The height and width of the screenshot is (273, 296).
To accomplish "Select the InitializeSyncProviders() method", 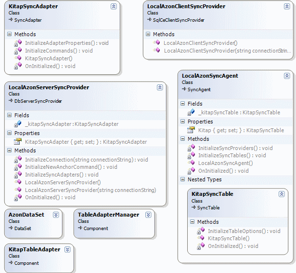I will [235, 148].
